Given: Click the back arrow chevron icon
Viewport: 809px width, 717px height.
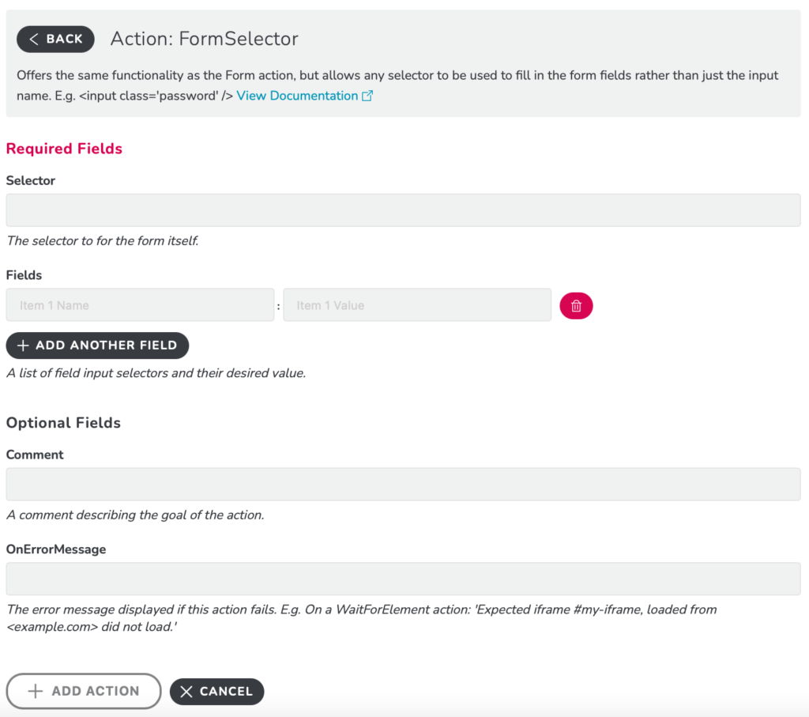Looking at the screenshot, I should pos(33,40).
